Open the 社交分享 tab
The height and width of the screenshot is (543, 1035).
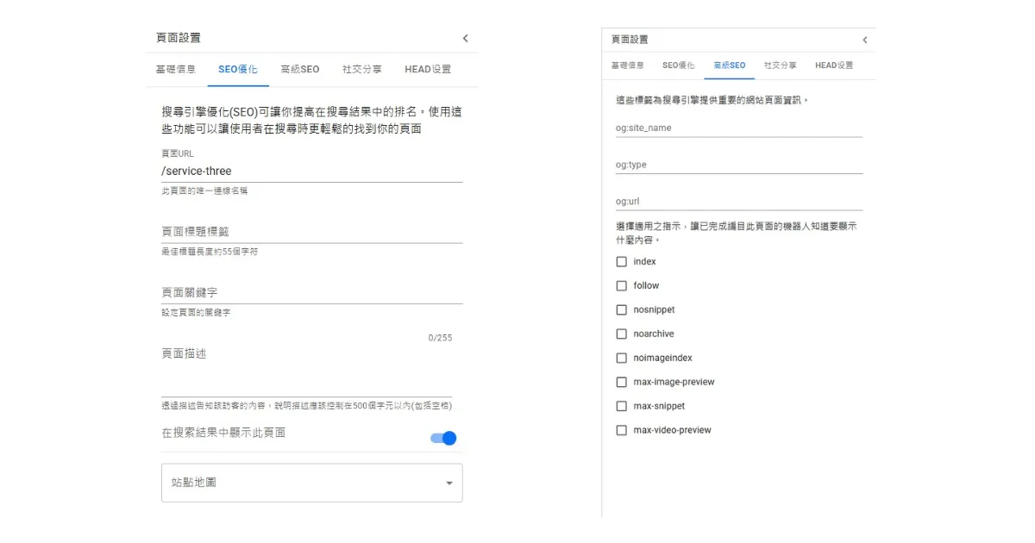coord(361,69)
